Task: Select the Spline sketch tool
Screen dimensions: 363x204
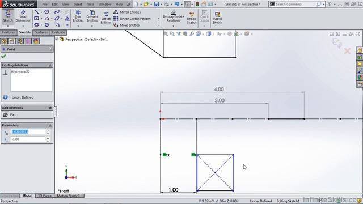Action: pyautogui.click(x=57, y=12)
